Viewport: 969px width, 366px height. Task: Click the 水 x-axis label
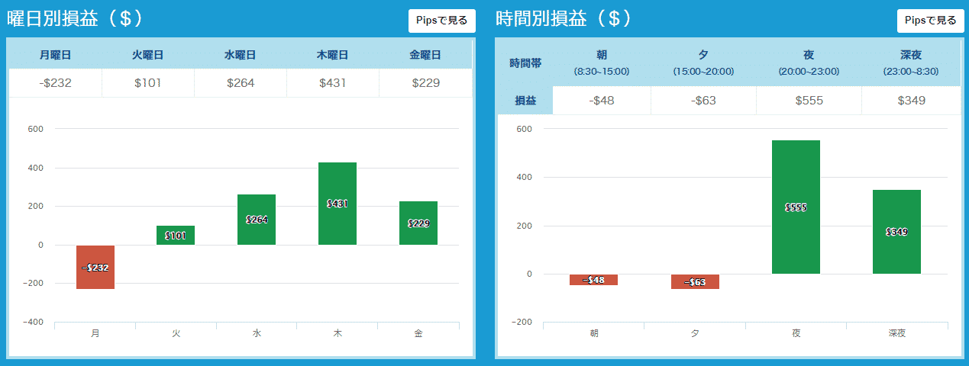(257, 333)
